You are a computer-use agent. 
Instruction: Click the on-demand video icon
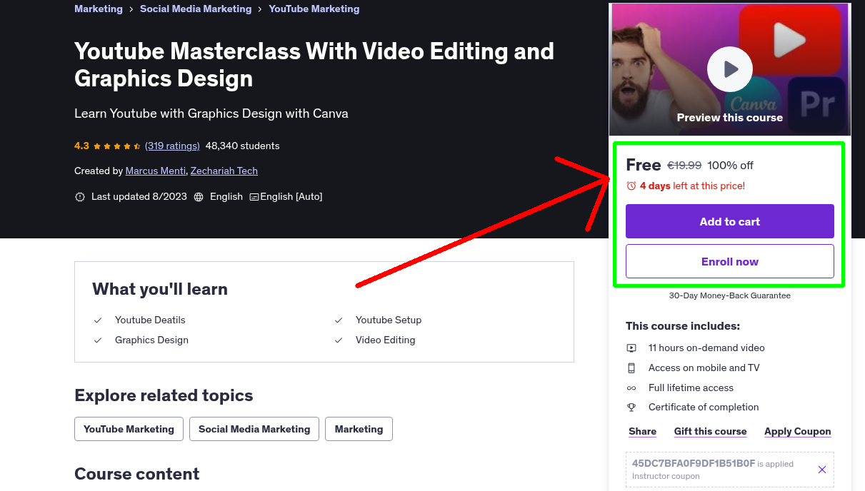[x=631, y=348]
